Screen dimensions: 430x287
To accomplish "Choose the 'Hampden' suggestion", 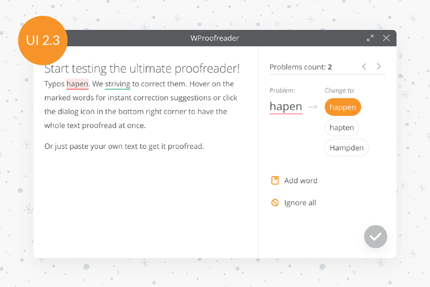I will (346, 148).
